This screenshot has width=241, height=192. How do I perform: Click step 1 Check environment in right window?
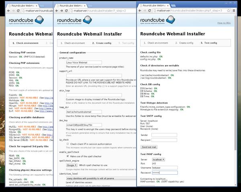(156, 43)
